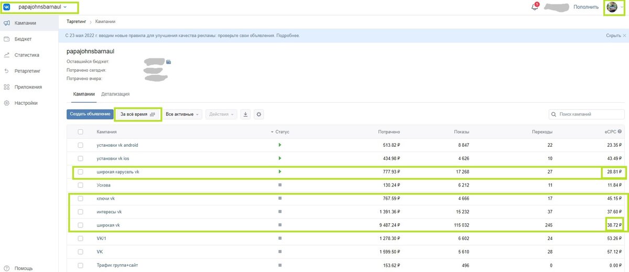Click the Помощь question mark icon
The height and width of the screenshot is (272, 629).
7,268
